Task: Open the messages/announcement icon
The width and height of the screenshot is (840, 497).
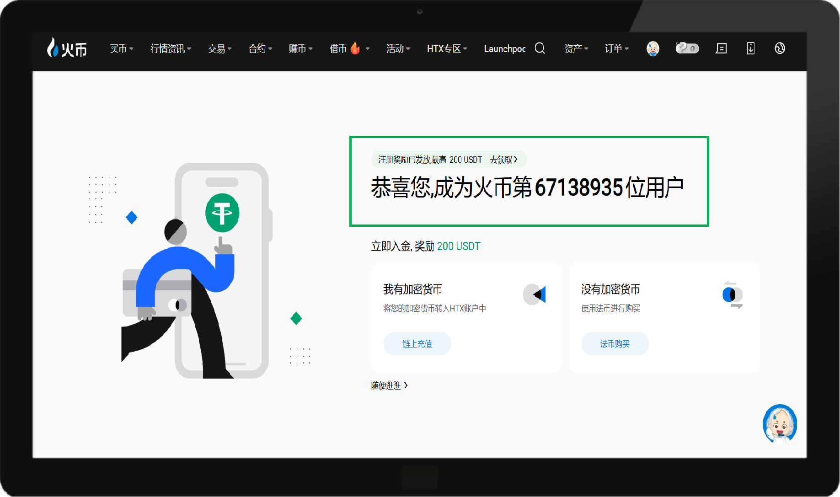Action: point(721,48)
